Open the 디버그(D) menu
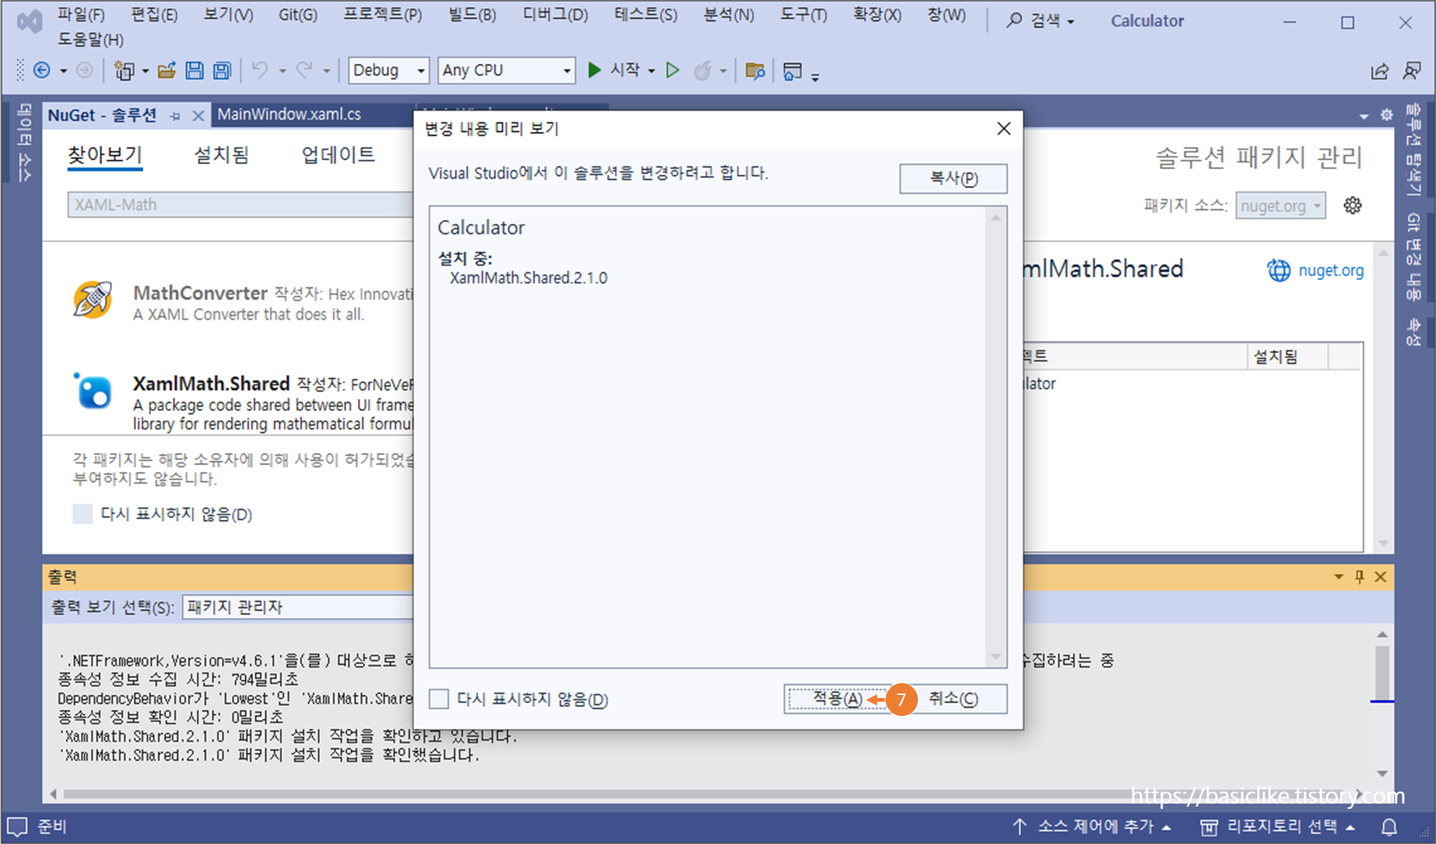The height and width of the screenshot is (844, 1436). [x=556, y=15]
